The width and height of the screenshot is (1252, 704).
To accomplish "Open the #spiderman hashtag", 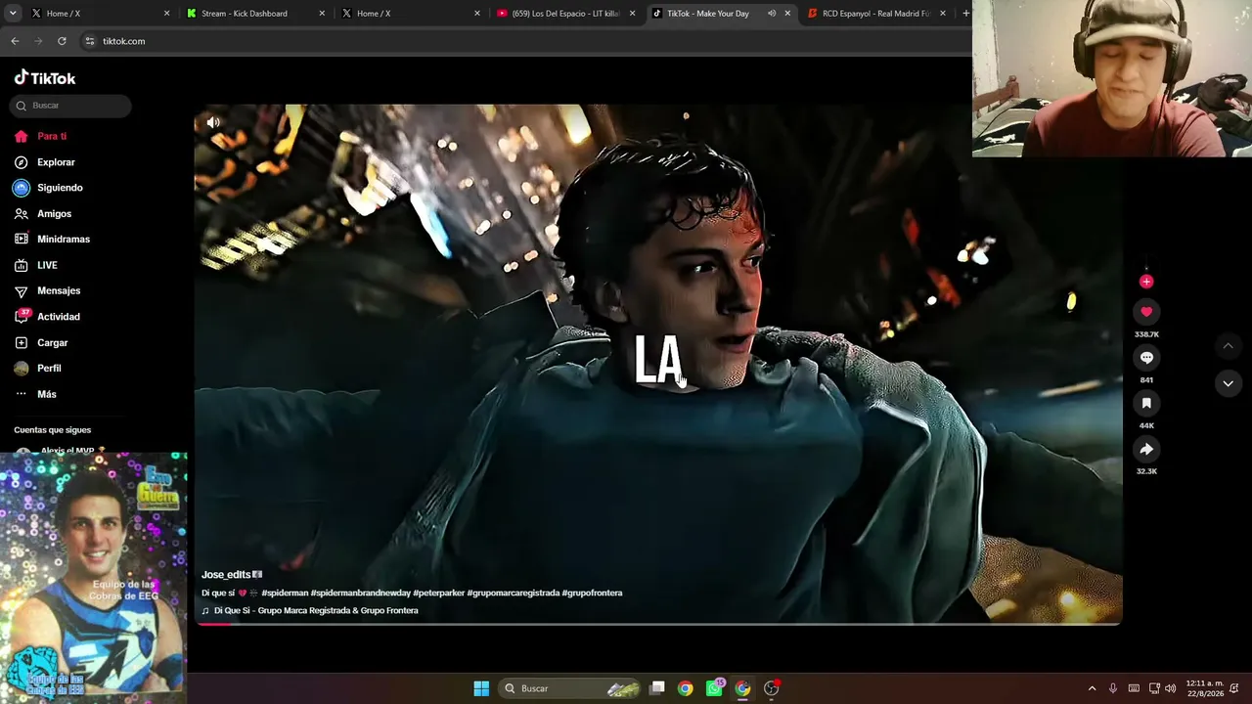I will pyautogui.click(x=285, y=593).
